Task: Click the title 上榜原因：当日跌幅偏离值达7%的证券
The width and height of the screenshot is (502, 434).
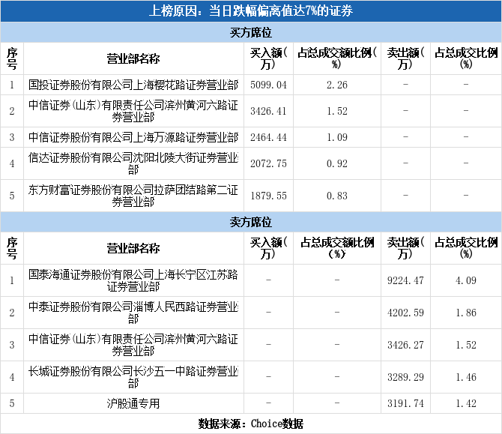Action: (x=251, y=11)
